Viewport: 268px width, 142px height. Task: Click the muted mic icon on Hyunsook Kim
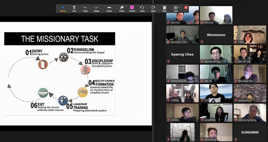(202, 61)
